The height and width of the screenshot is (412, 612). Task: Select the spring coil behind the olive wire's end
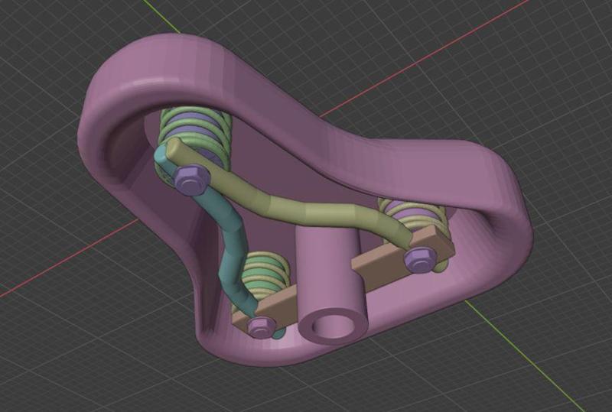point(415,219)
